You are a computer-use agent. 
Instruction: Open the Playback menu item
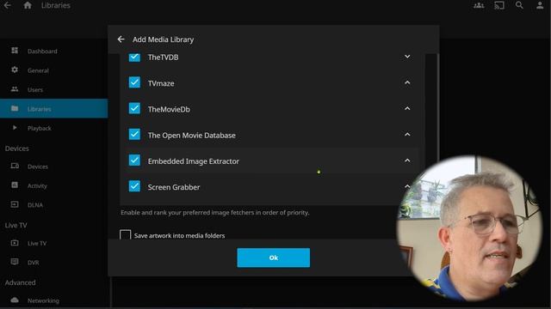tap(53, 128)
